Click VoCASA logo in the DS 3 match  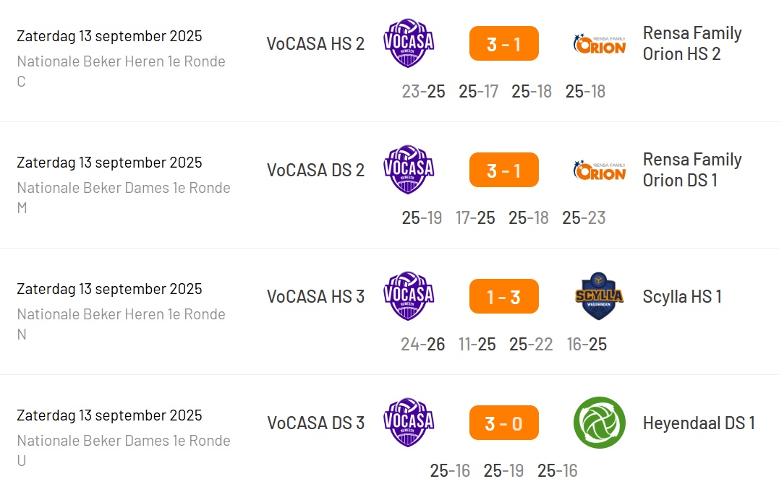(x=409, y=423)
